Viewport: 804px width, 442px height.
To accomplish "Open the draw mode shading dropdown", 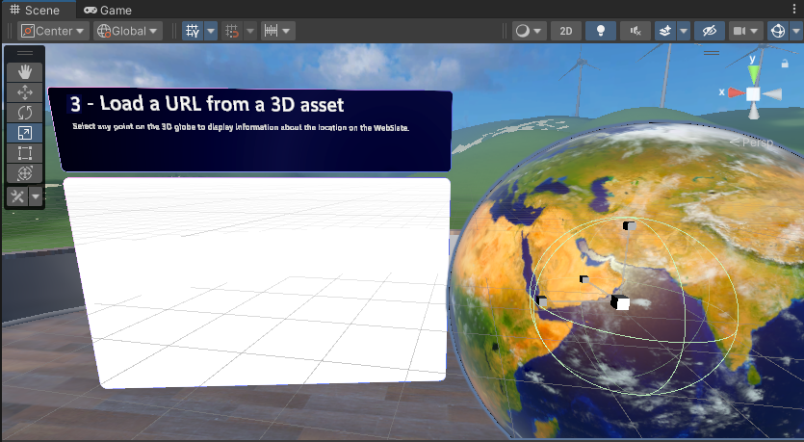I will 529,31.
